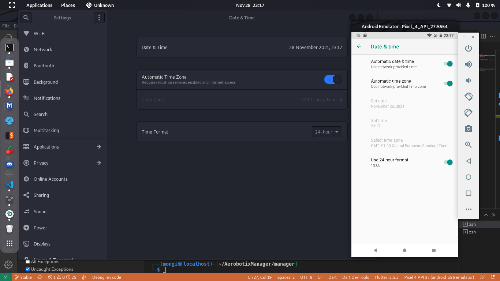Screen dimensions: 500x281
Task: Select Displays in Settings sidebar
Action: 62,244
